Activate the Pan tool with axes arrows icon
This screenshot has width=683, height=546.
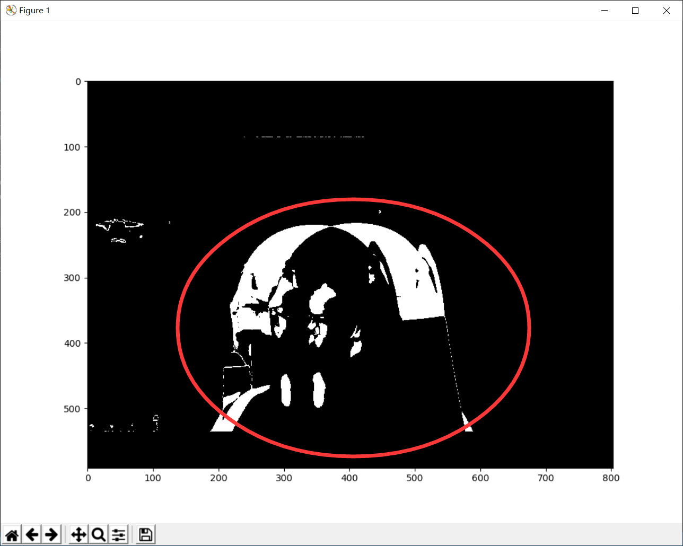click(x=77, y=534)
